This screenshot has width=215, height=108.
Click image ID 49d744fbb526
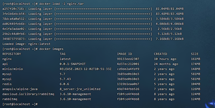[128, 89]
